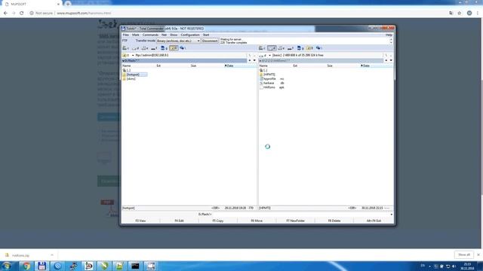Select the .db file in right panel
Image resolution: width=483 pixels, height=271 pixels.
(x=272, y=84)
